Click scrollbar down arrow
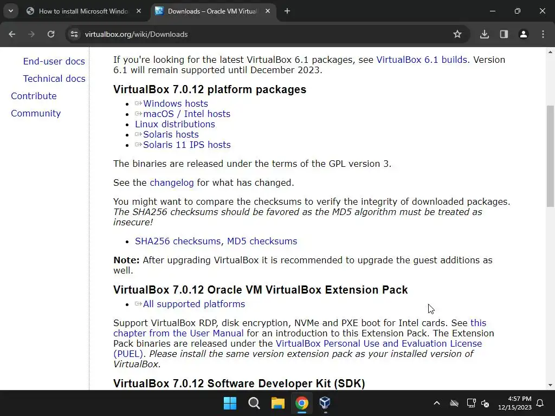The height and width of the screenshot is (416, 555). pyautogui.click(x=550, y=385)
